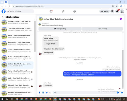Attach a photo with the image icon
127x101 pixels.
[43, 93]
